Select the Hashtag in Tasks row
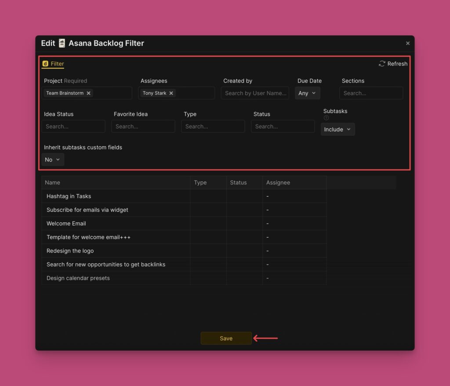Screen dimensions: 450x386 69,196
